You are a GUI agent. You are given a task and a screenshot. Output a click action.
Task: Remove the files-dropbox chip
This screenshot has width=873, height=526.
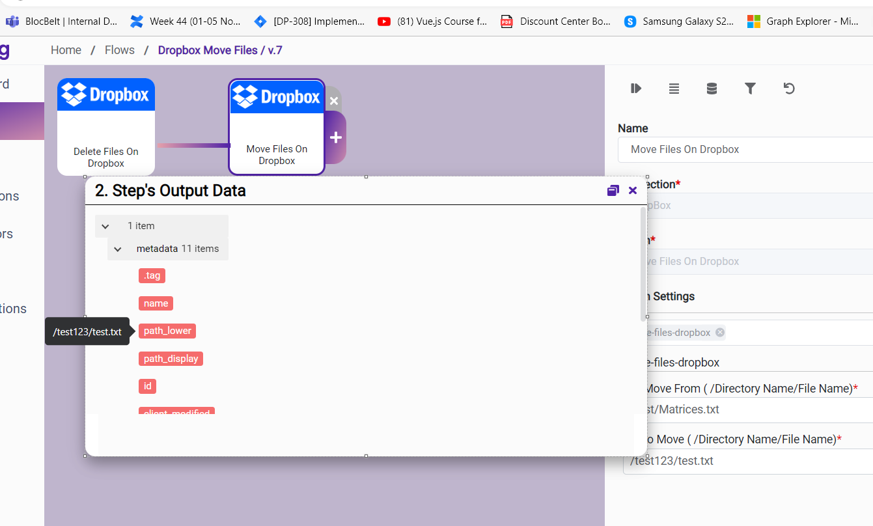click(719, 333)
